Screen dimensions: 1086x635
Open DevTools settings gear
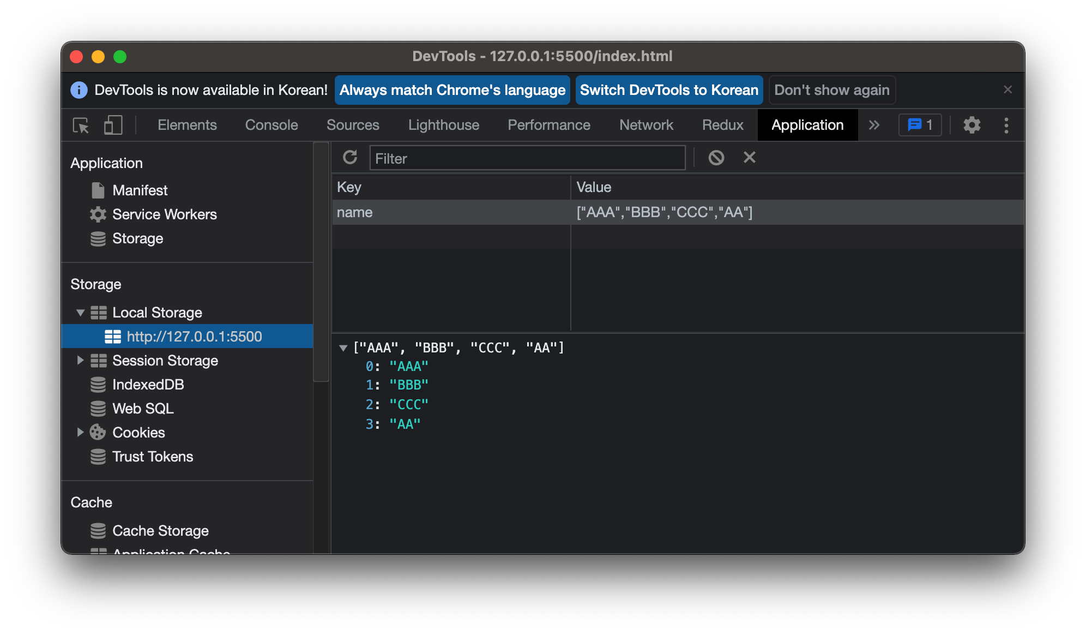972,125
